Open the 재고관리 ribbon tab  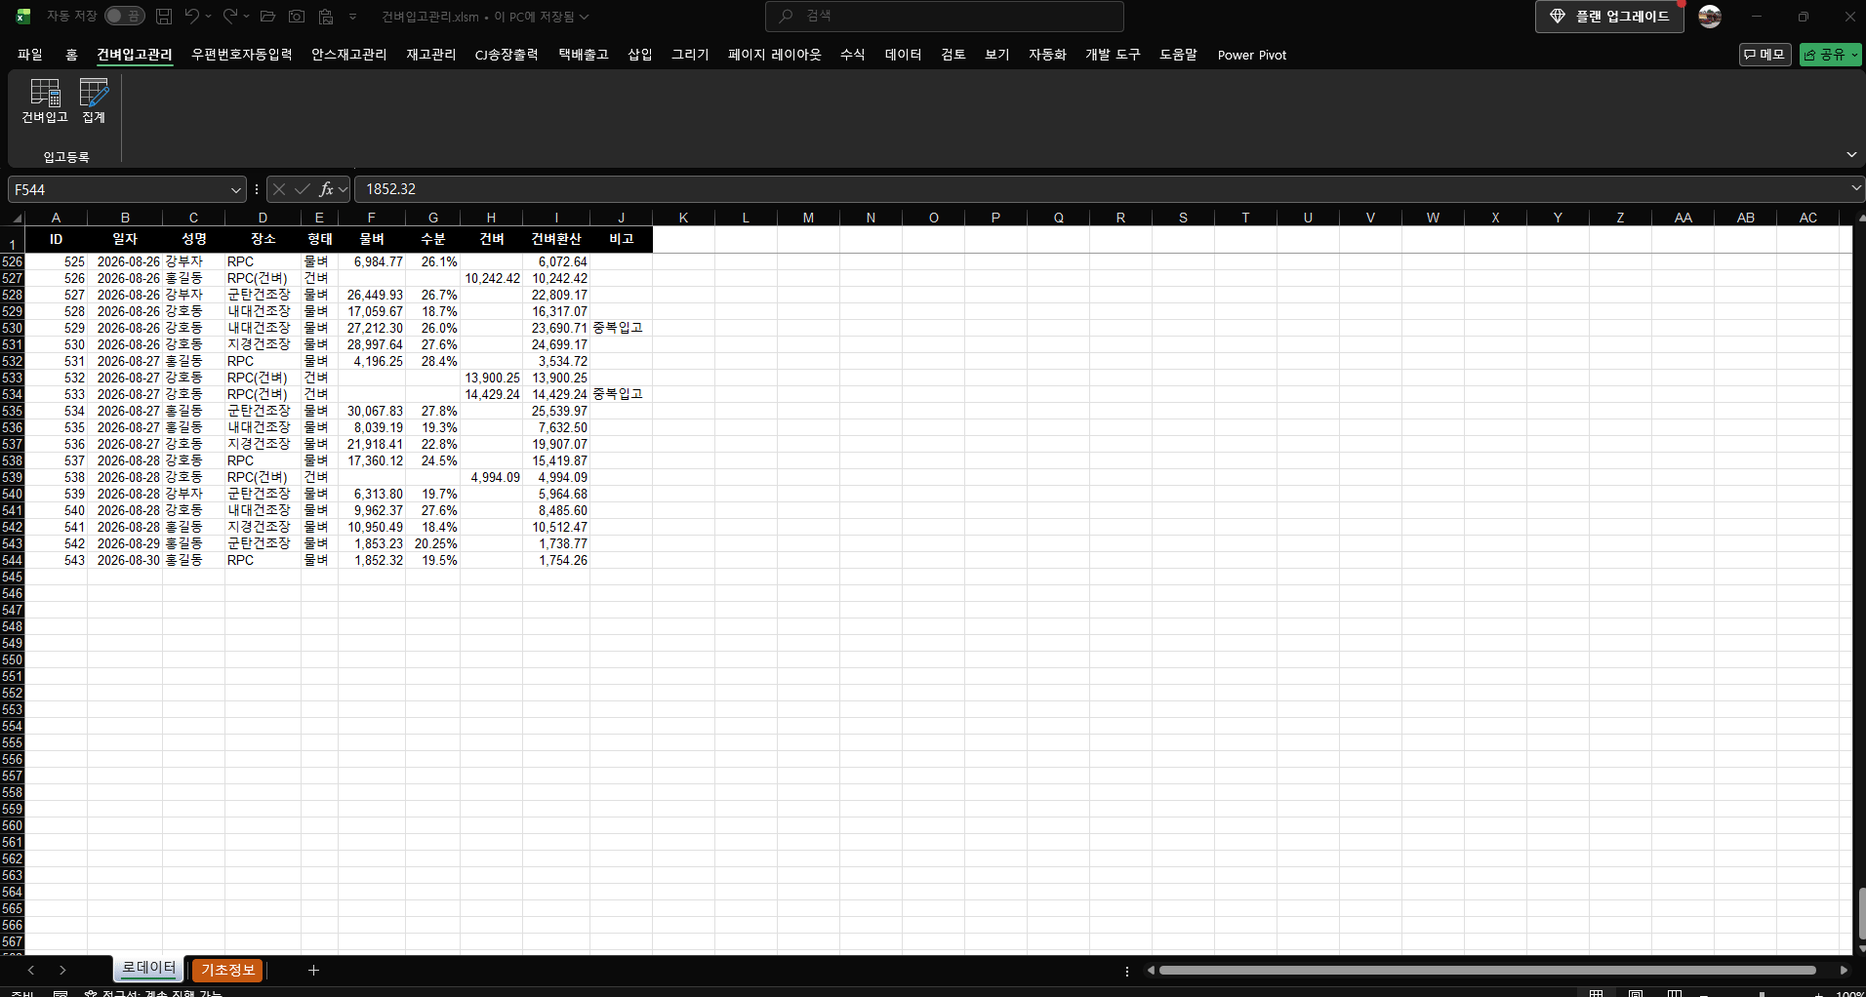[x=430, y=55]
